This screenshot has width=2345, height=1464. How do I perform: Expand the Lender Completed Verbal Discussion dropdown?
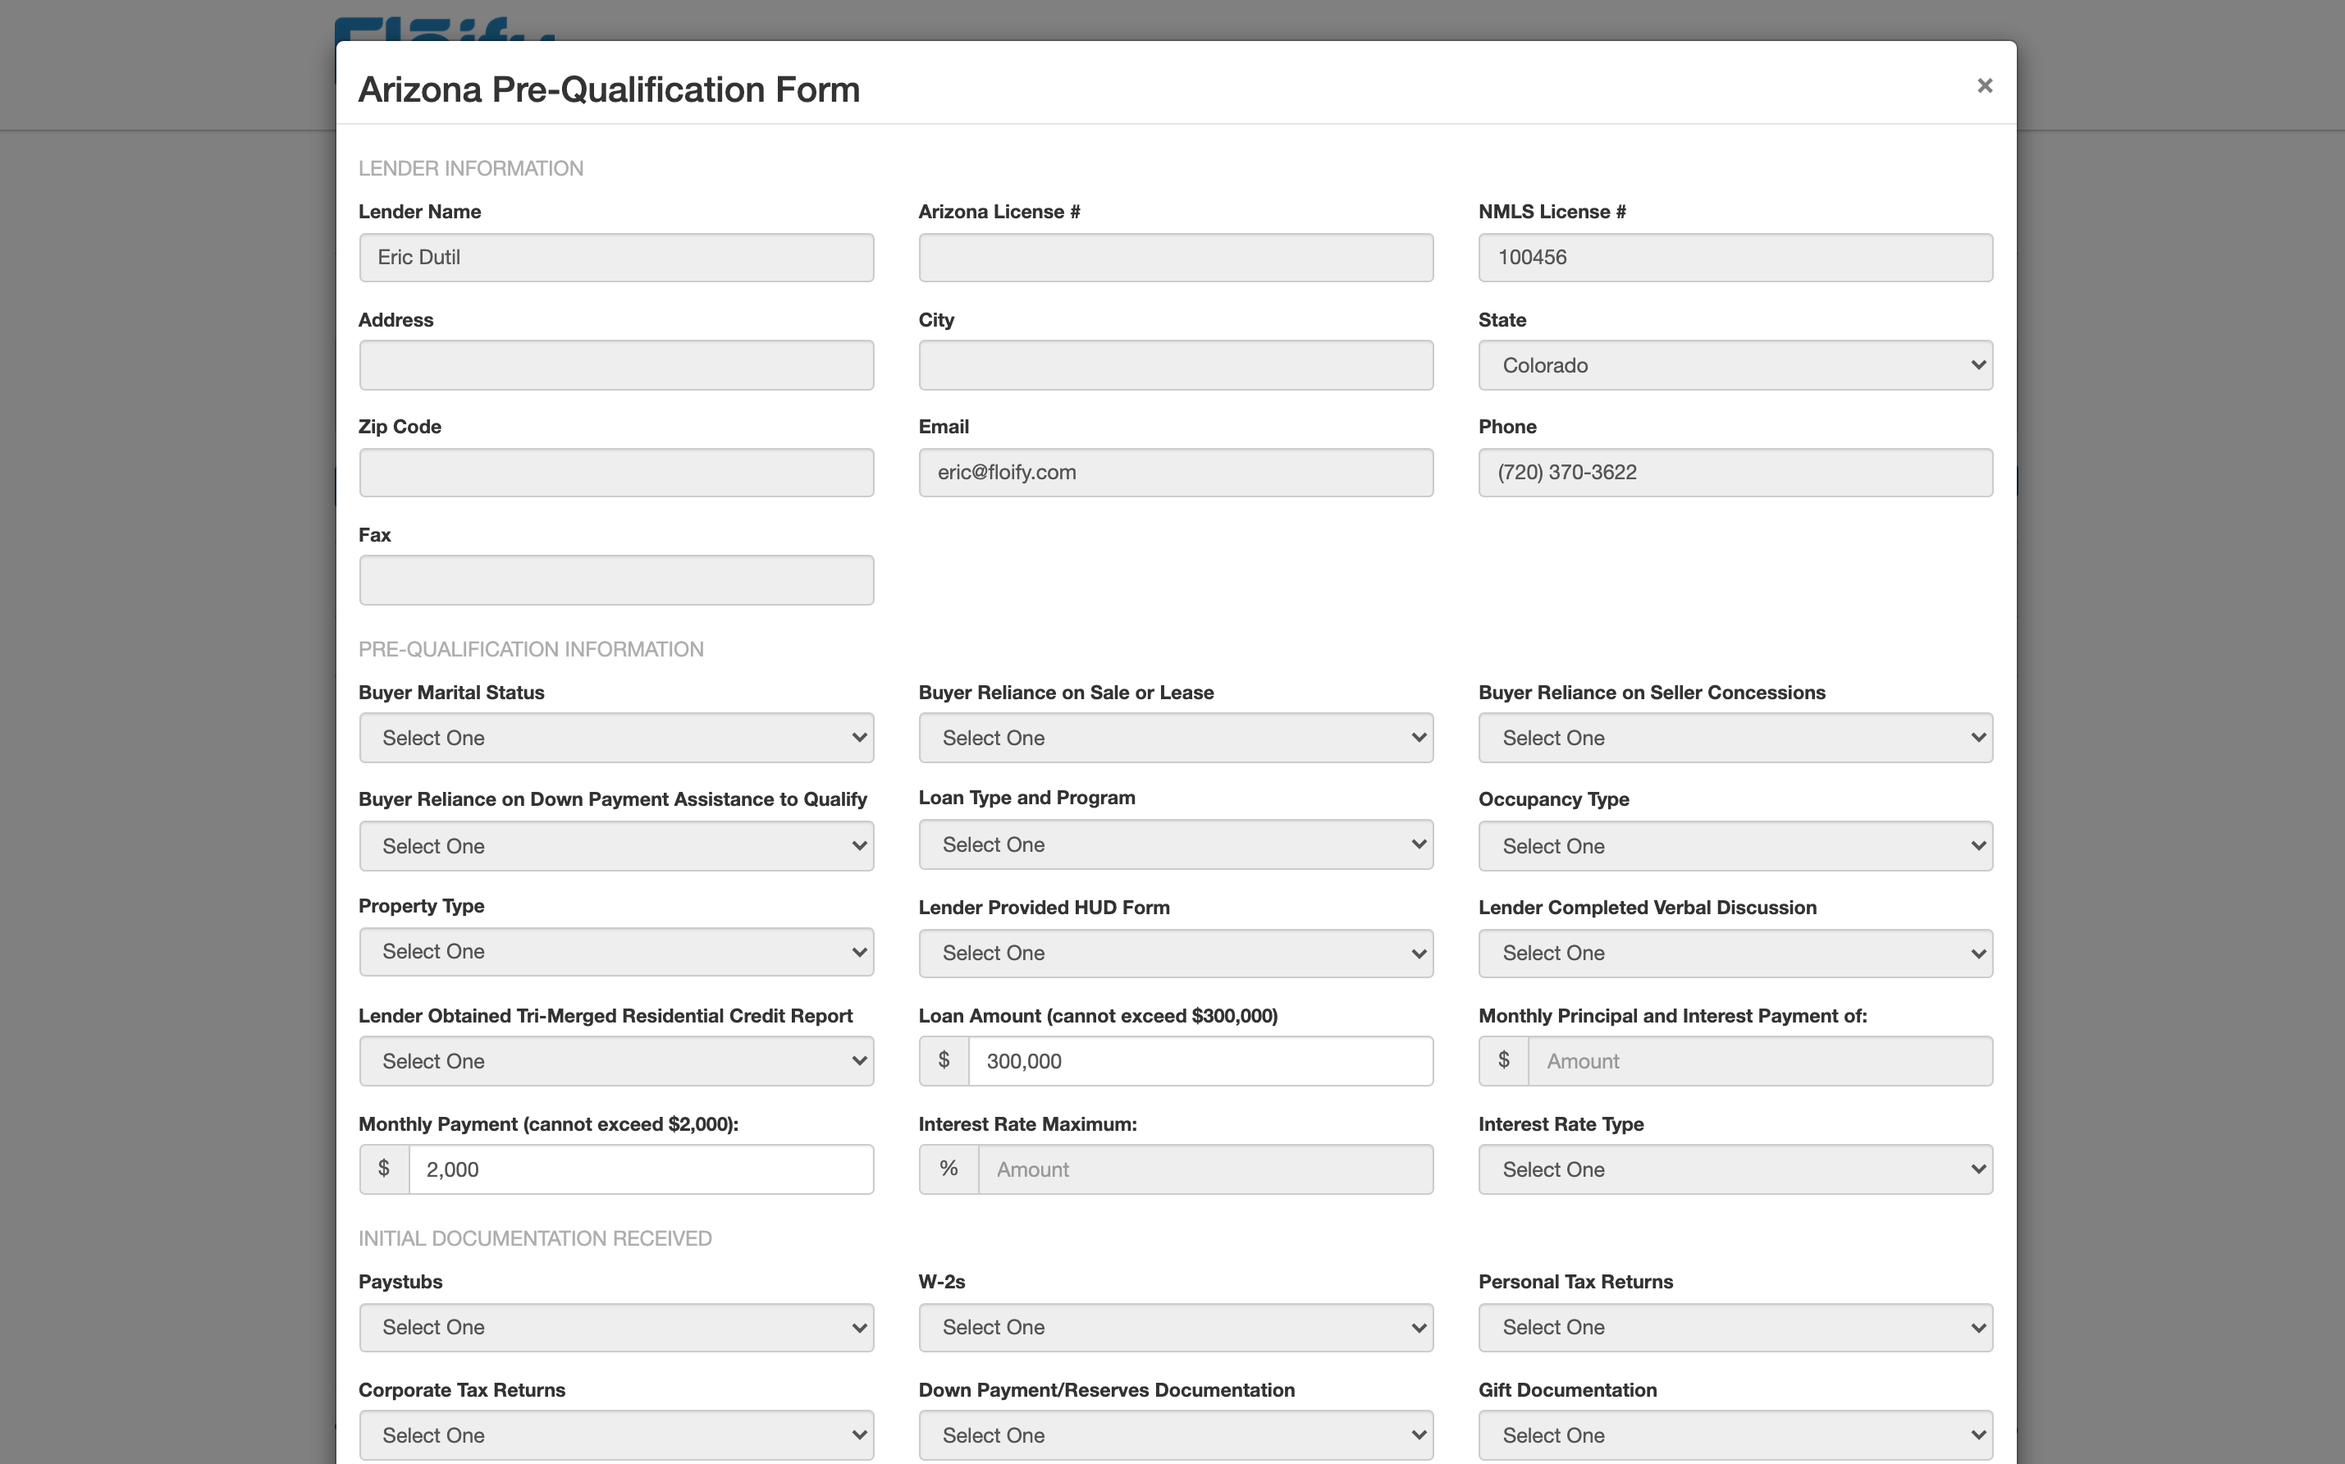coord(1735,953)
